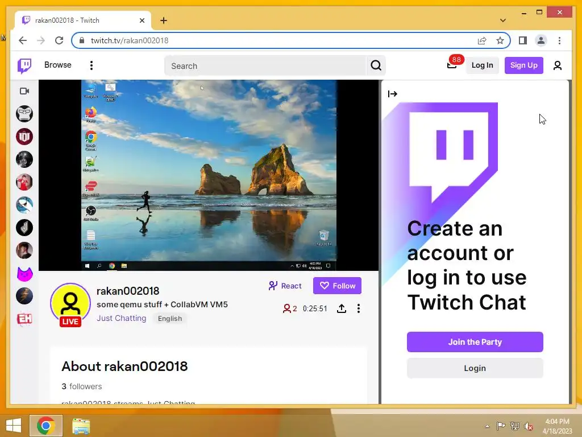The width and height of the screenshot is (582, 437).
Task: Open the more options dots beside Browse
Action: tap(92, 65)
